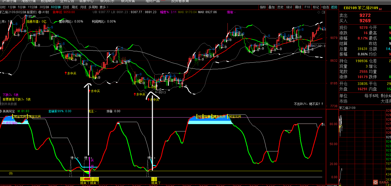This screenshot has width=391, height=186.
Task: Click the 卖出 price 9272
Action: point(365,16)
